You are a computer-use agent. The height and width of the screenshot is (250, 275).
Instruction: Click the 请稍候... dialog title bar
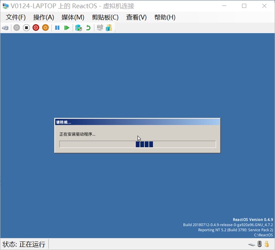tap(137, 122)
